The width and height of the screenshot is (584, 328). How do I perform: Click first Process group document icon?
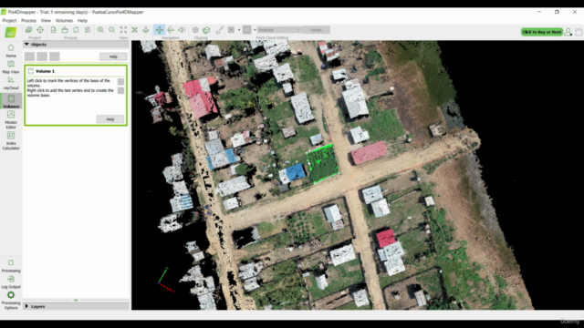[54, 30]
